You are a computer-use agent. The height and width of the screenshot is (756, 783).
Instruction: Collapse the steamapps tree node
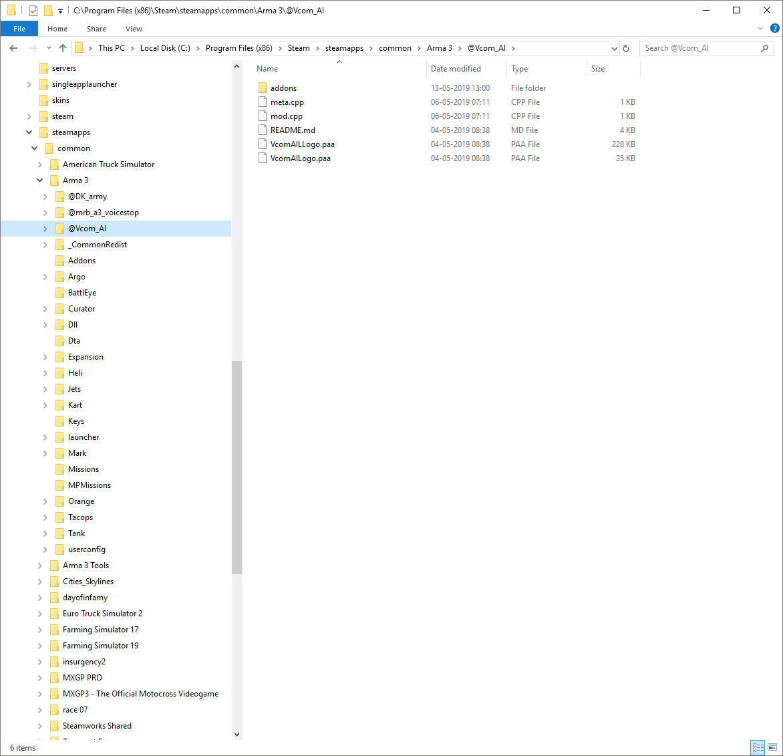click(x=29, y=132)
